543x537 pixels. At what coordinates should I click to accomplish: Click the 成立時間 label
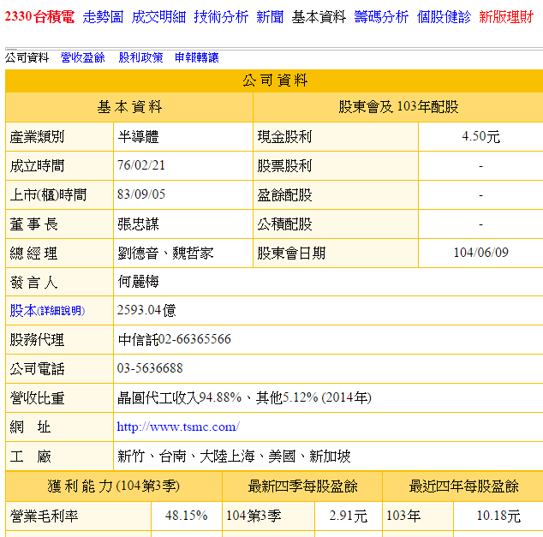pyautogui.click(x=37, y=166)
